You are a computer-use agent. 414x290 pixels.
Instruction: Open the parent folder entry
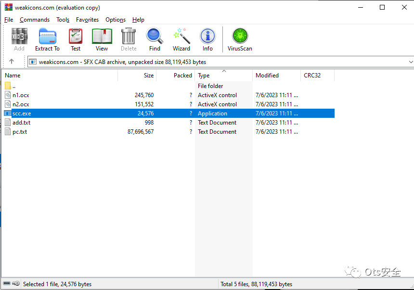click(x=14, y=86)
